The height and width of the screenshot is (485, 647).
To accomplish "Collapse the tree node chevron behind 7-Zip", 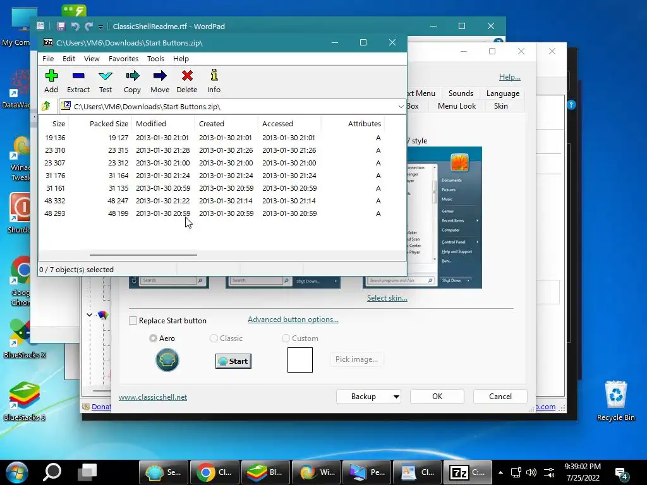I will pyautogui.click(x=89, y=314).
